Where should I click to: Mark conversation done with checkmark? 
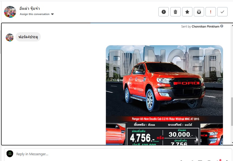coord(222,12)
